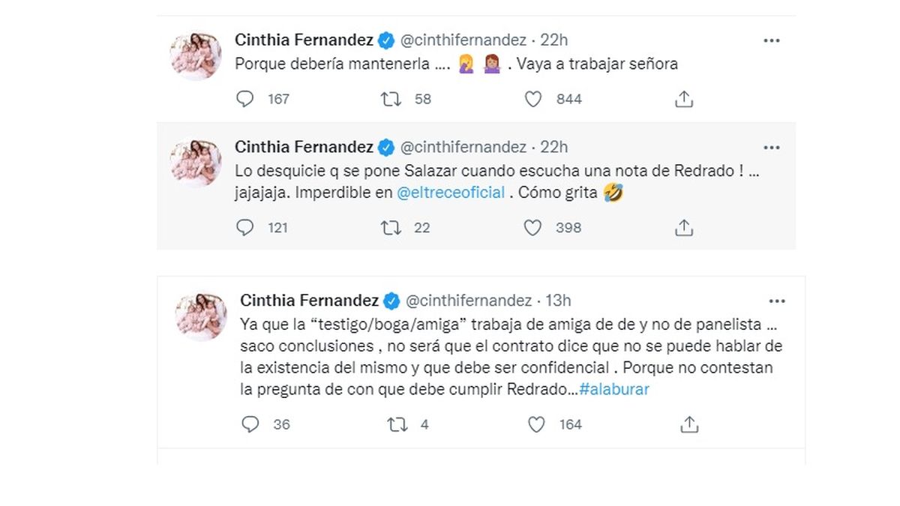Screen dimensions: 900x506
Task: Like the tweet with 844 likes
Action: 532,99
